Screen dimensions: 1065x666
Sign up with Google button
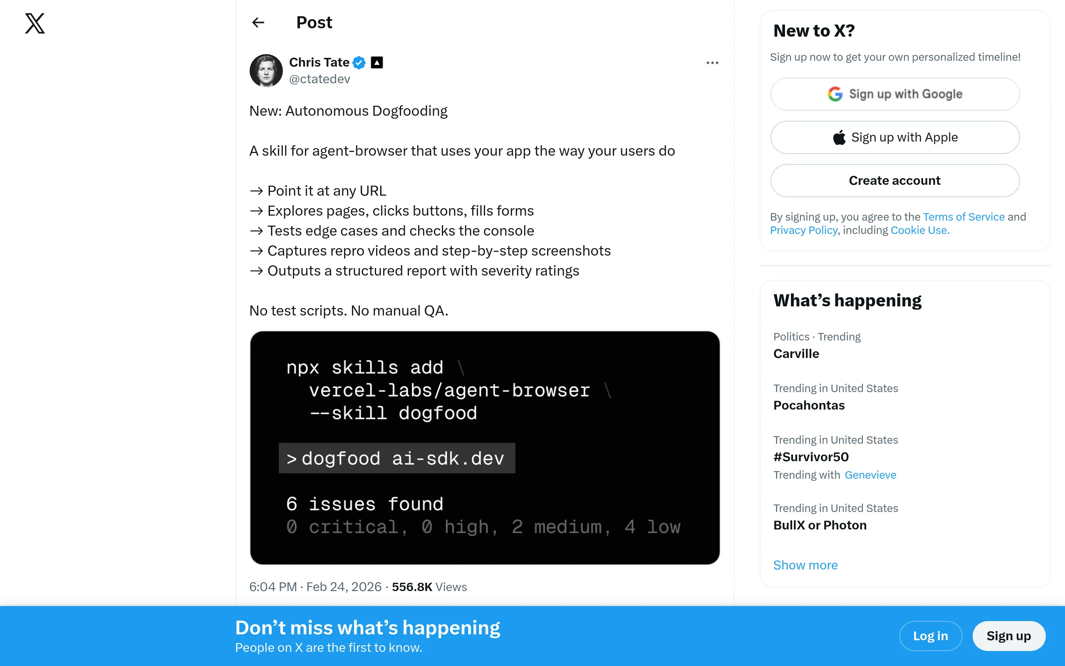(x=895, y=94)
